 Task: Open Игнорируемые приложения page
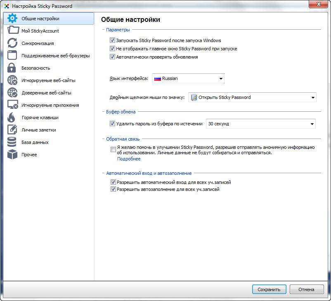pos(49,105)
